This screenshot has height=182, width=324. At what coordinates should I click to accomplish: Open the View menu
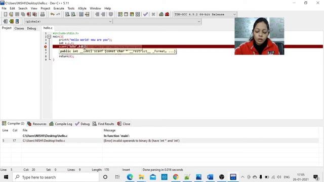tap(34, 8)
